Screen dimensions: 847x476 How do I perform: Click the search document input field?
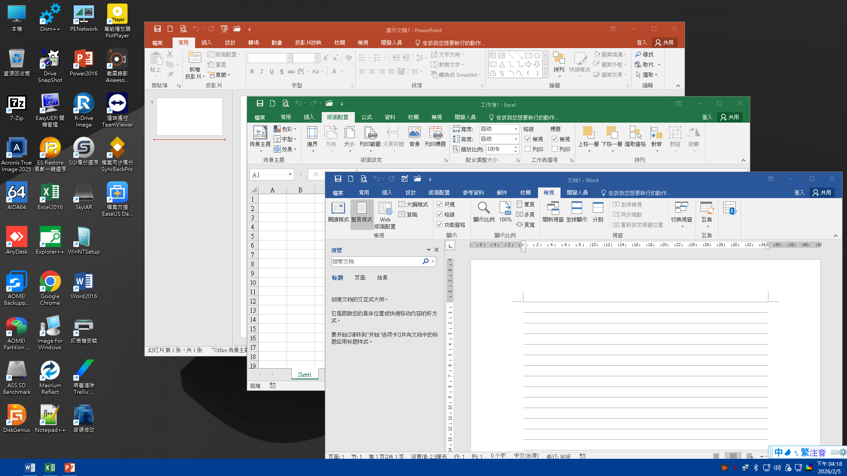[x=375, y=262]
